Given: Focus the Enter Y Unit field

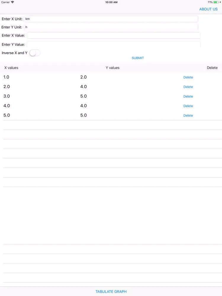Looking at the screenshot, I should point(111,27).
